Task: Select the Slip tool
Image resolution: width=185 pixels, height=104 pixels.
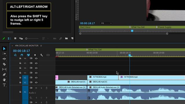Action: (4, 69)
